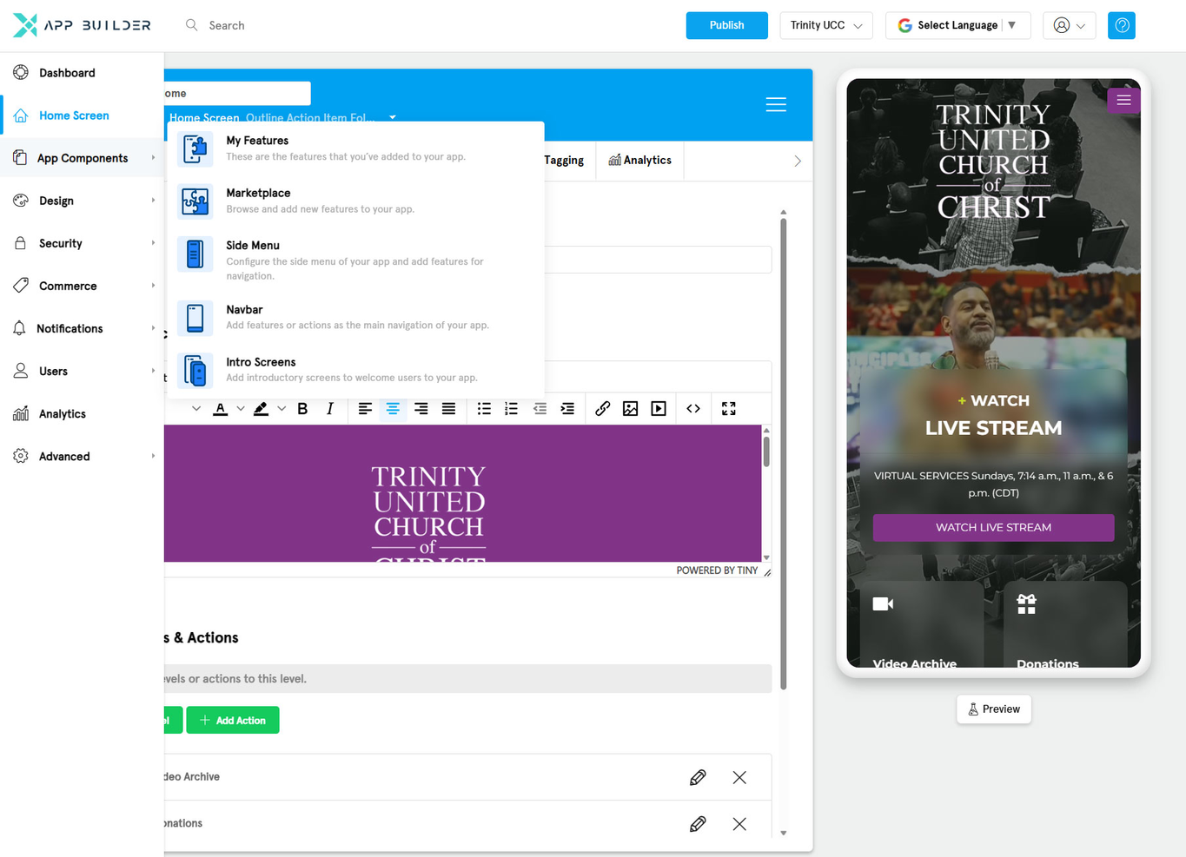Insert an image in the editor
This screenshot has height=857, width=1186.
pos(631,409)
